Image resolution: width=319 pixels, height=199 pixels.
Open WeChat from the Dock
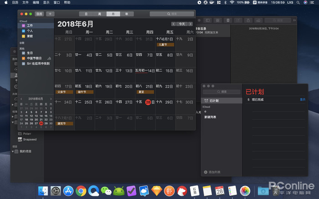(106, 191)
